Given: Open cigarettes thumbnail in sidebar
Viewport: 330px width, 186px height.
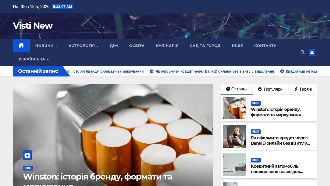Looking at the screenshot, I should [x=234, y=108].
